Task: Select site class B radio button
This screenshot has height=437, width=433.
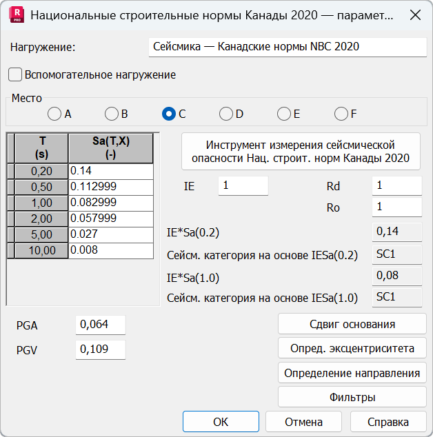Action: click(112, 114)
